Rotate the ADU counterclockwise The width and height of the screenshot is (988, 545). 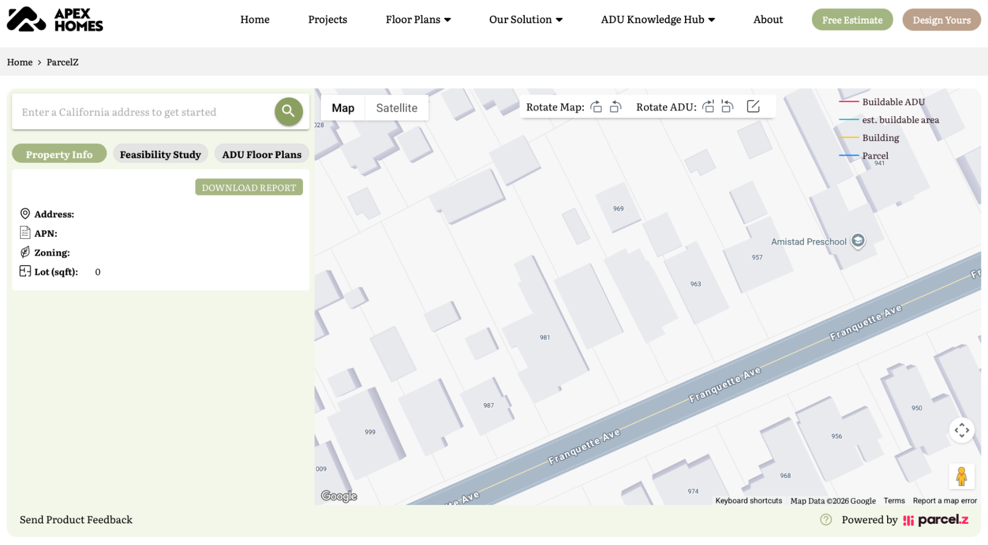pyautogui.click(x=727, y=107)
